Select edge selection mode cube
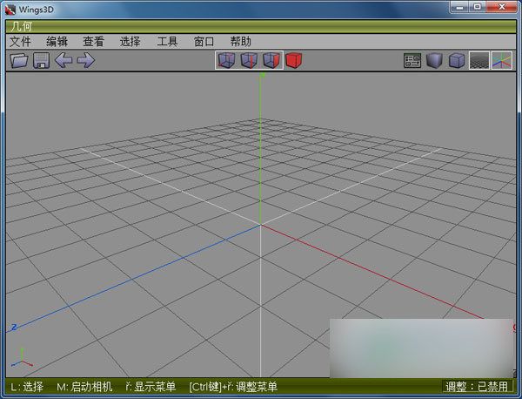The height and width of the screenshot is (399, 522). click(248, 60)
